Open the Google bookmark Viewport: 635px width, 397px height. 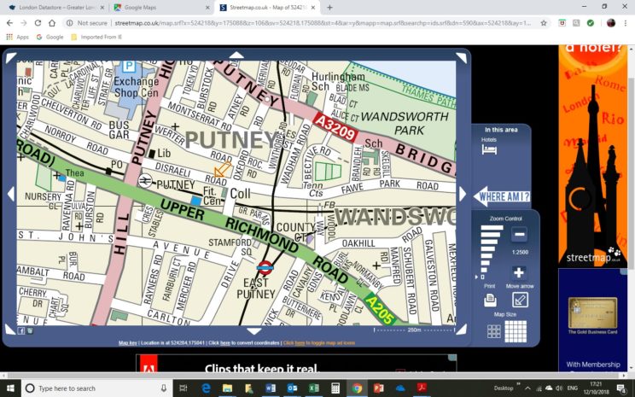coord(50,37)
